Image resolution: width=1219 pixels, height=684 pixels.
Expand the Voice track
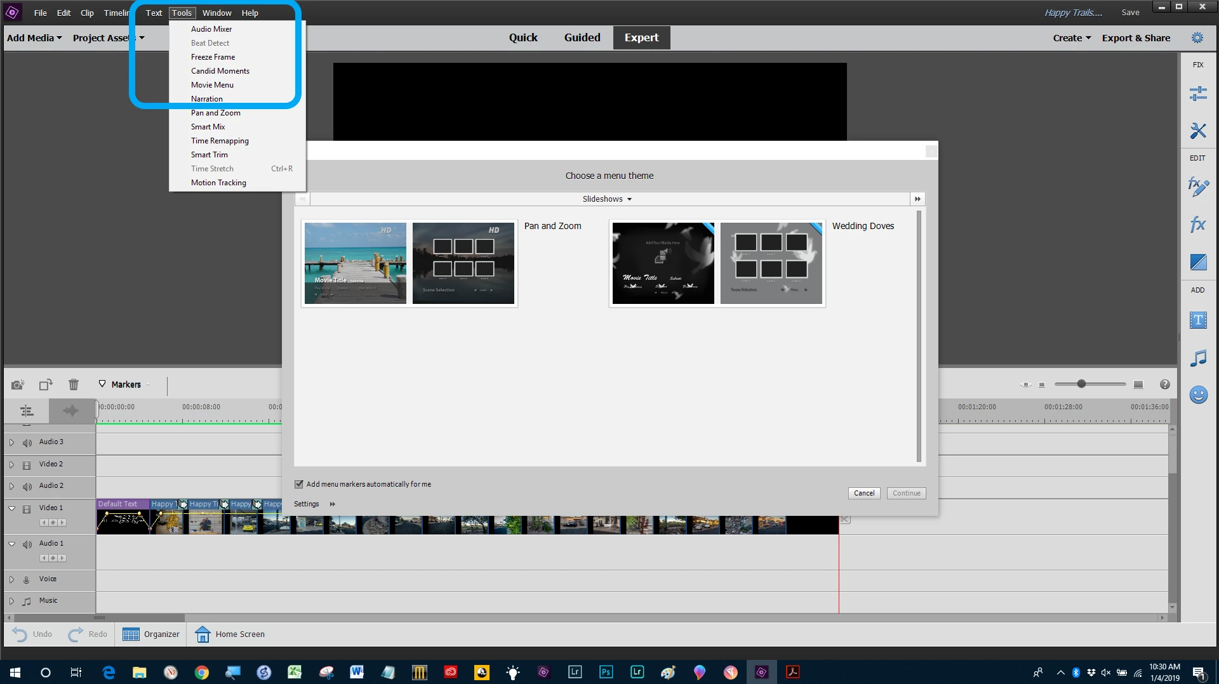tap(11, 579)
